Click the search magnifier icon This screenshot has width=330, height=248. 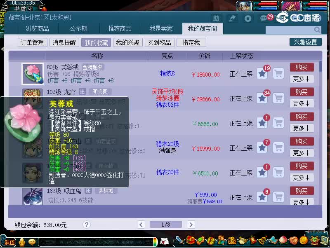[317, 30]
